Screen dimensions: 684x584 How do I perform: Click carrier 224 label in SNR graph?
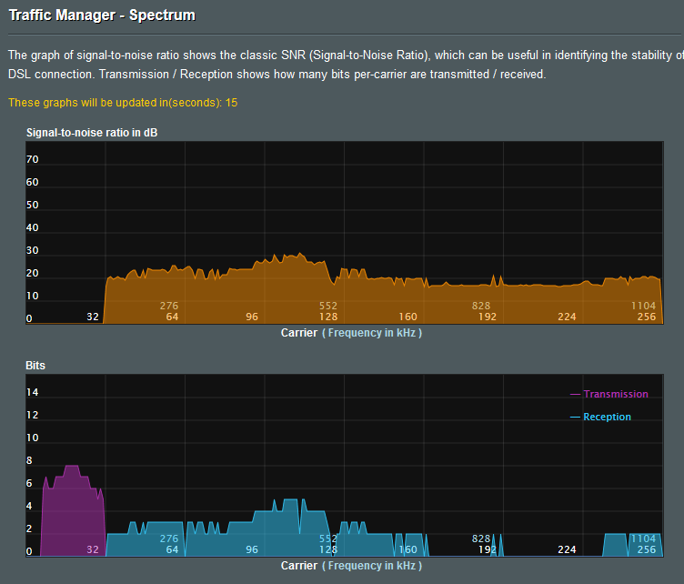tap(567, 317)
